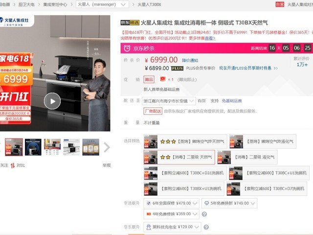Viewport: 313px width, 235px height.
Task: Advance gallery with the right arrow
Action: point(107,147)
